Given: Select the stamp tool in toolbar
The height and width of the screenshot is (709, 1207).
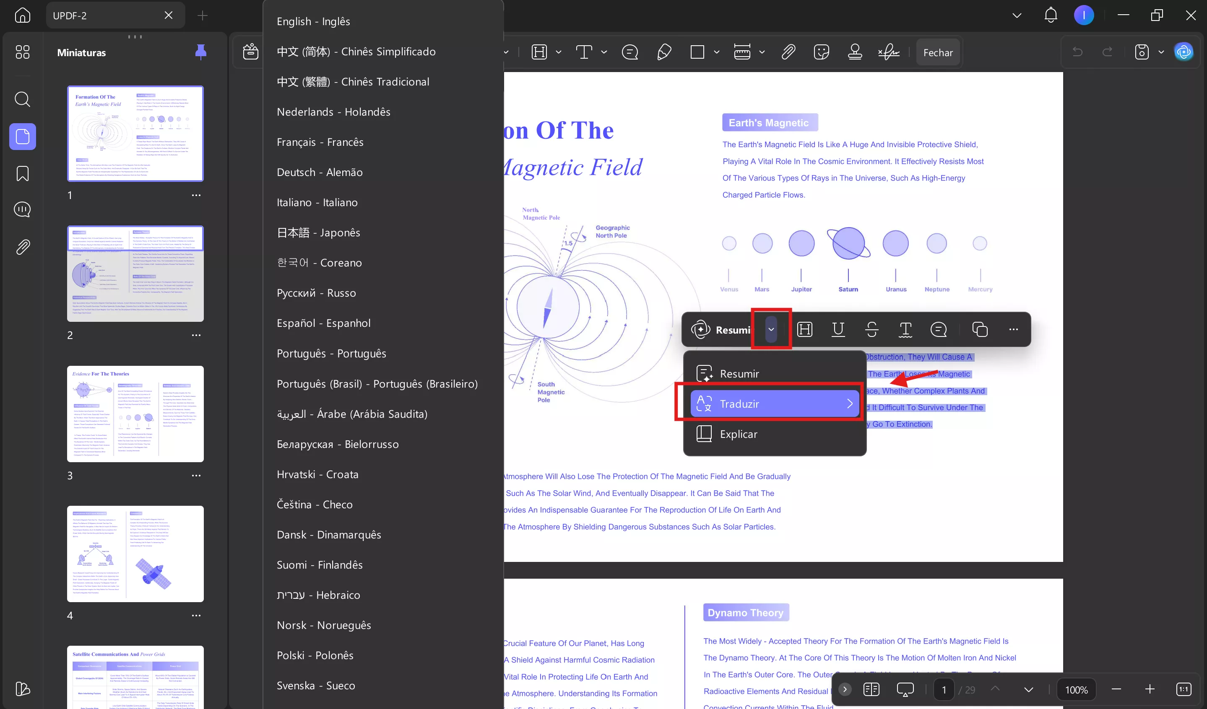Looking at the screenshot, I should pyautogui.click(x=855, y=52).
